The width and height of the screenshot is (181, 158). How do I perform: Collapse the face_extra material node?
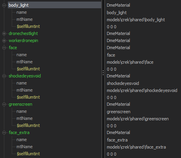[x=4, y=132]
